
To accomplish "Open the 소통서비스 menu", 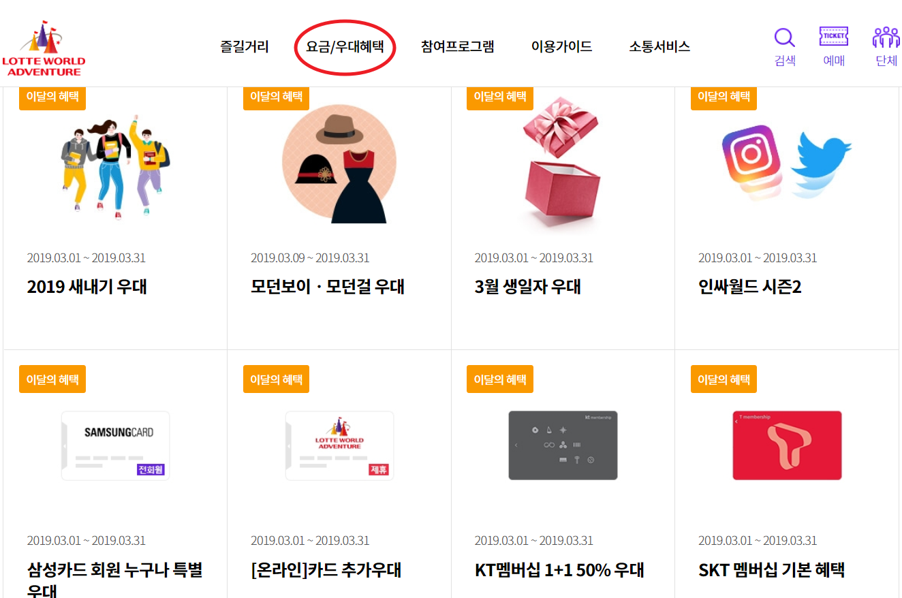I will click(659, 47).
